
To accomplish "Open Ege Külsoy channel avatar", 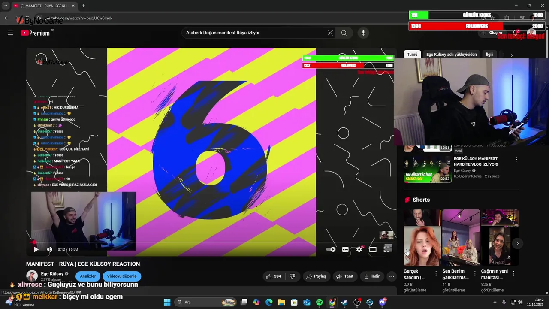I will coord(32,276).
